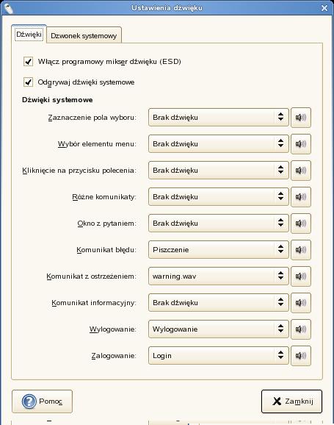Preview the Wybór elementu menu sound

tap(301, 144)
